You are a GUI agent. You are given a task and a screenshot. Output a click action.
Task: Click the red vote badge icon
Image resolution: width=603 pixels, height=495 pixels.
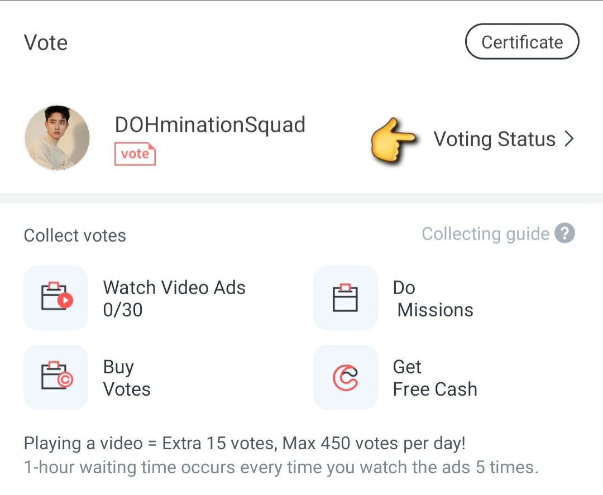(135, 153)
